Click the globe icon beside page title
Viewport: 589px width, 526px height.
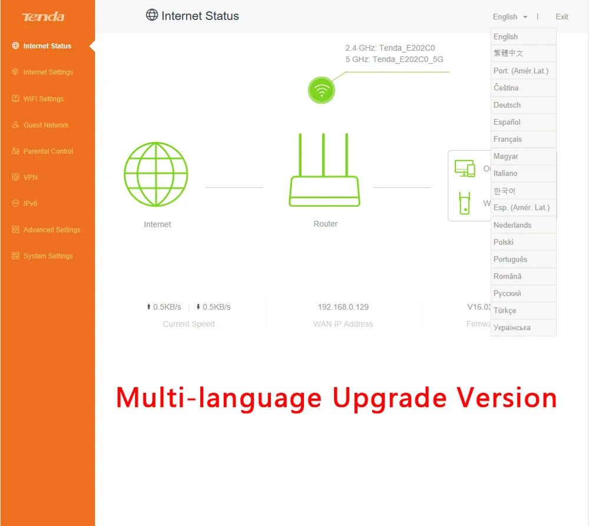click(152, 15)
